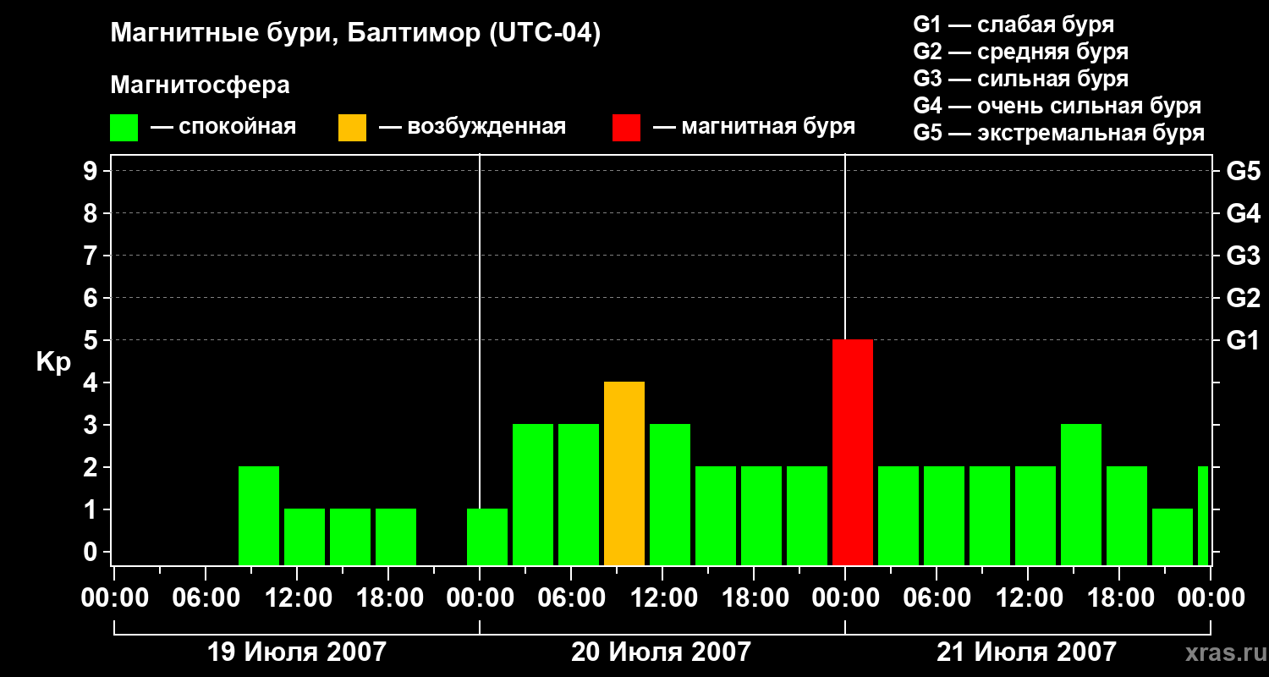Screen dimensions: 1269x677
Task: Click the '12:00' time label above 21 Июля
Action: (1028, 598)
